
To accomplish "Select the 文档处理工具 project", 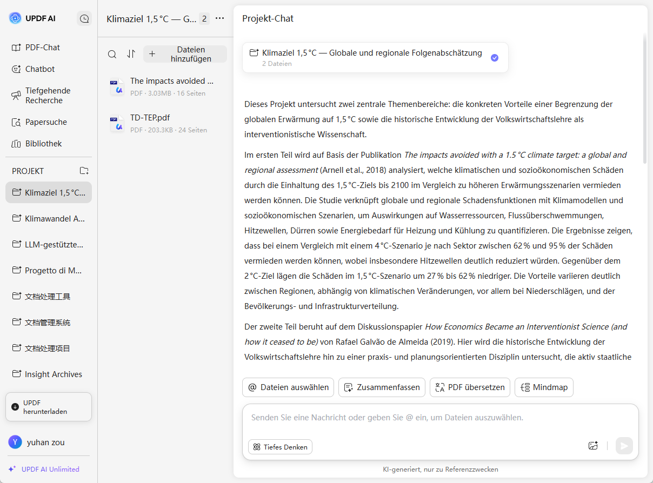I will (x=49, y=296).
